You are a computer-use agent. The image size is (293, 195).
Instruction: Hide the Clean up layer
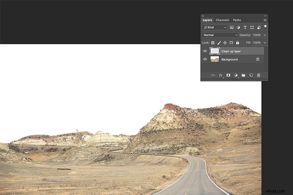pyautogui.click(x=205, y=51)
